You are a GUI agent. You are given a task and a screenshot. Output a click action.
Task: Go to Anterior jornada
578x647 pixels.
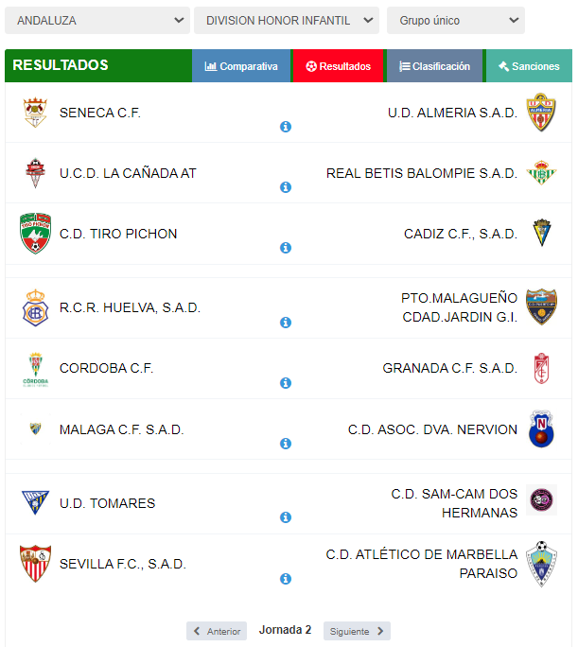click(217, 631)
